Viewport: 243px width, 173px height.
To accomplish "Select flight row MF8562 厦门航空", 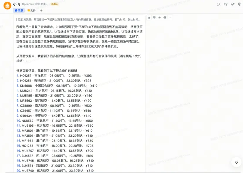I will click(54, 101).
